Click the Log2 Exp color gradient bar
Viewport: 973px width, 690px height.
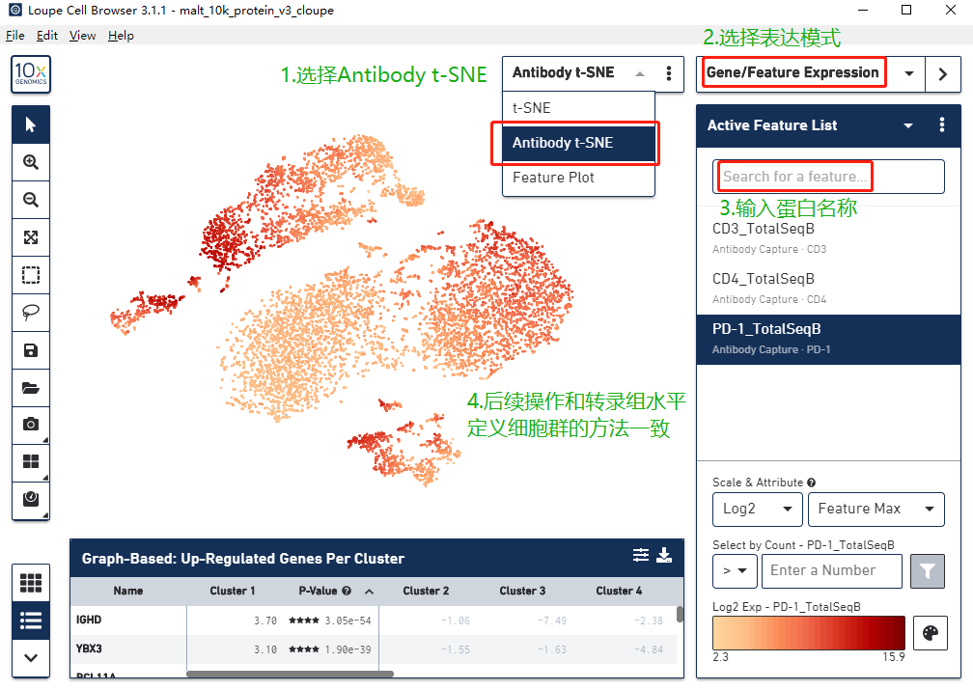[x=809, y=633]
